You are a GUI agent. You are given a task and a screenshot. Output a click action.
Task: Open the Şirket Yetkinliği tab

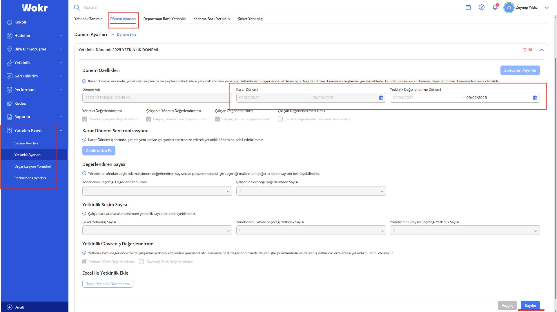[251, 19]
